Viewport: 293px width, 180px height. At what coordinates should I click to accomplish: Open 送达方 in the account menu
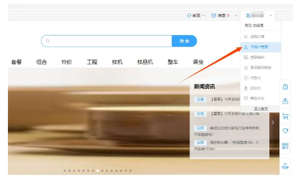pyautogui.click(x=260, y=88)
